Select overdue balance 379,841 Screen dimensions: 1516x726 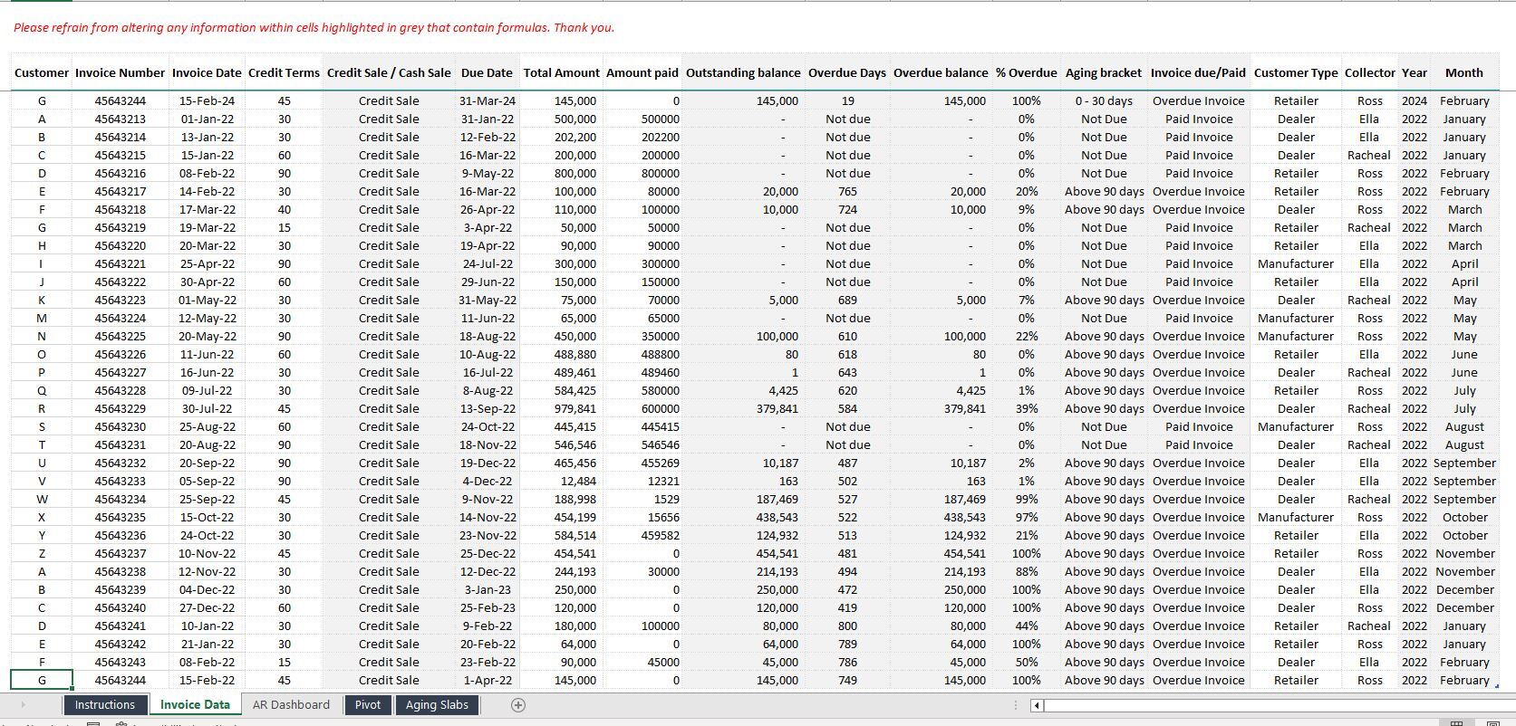(x=941, y=408)
